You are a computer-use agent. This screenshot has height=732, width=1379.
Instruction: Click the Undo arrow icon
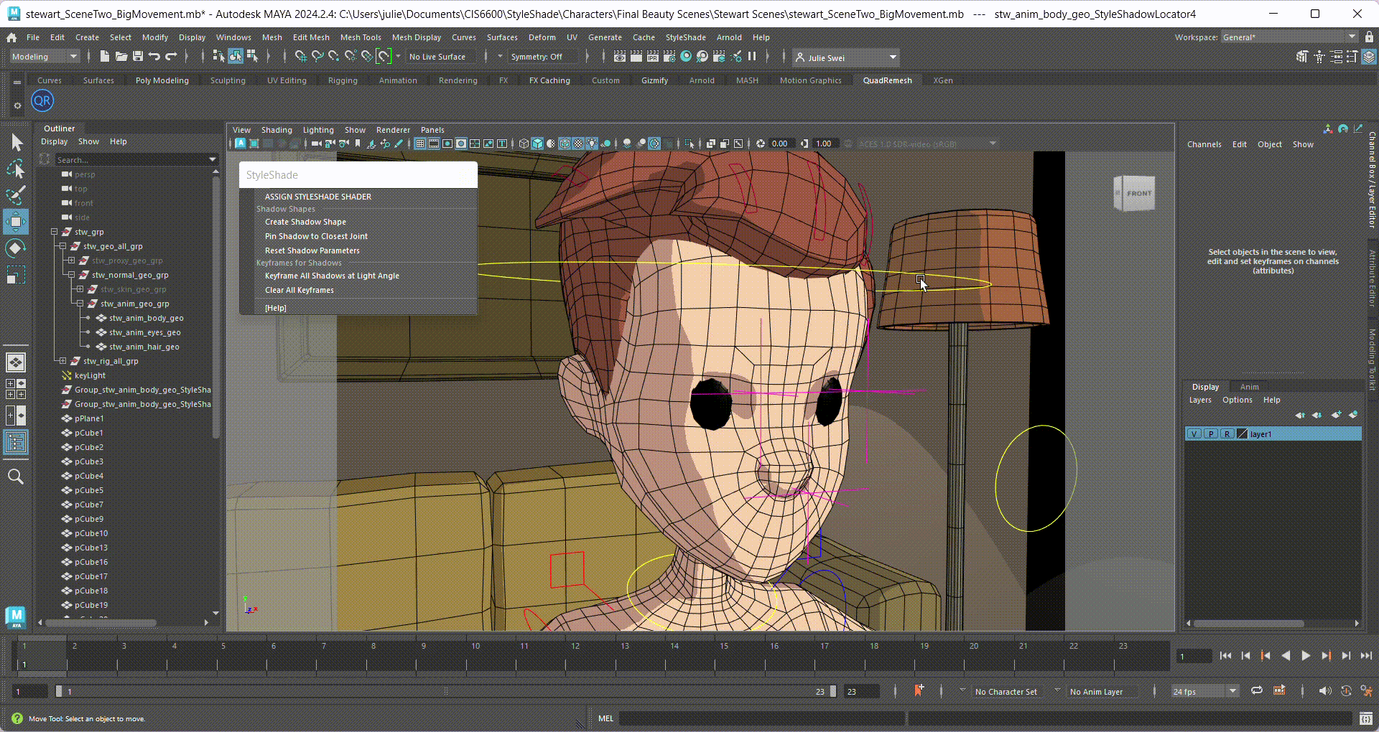click(x=154, y=57)
